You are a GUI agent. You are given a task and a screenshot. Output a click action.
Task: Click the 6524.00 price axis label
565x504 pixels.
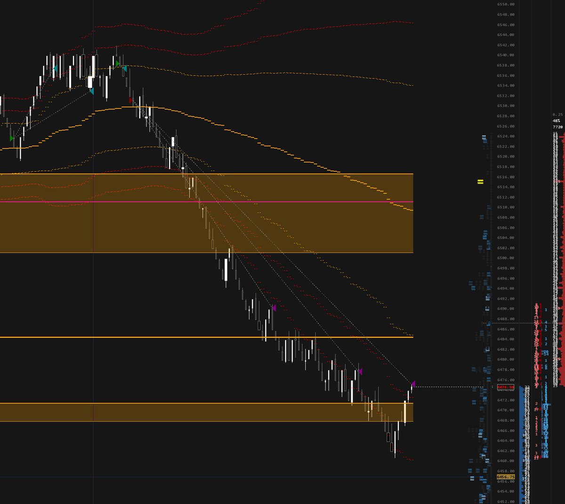tap(505, 136)
